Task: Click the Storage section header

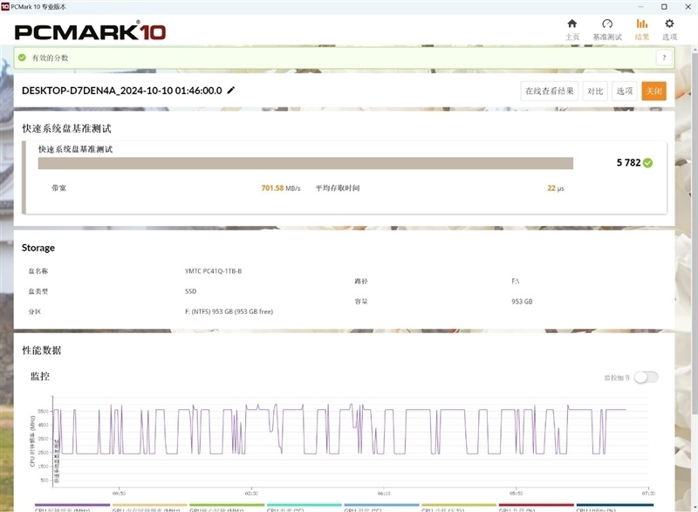Action: coord(39,248)
